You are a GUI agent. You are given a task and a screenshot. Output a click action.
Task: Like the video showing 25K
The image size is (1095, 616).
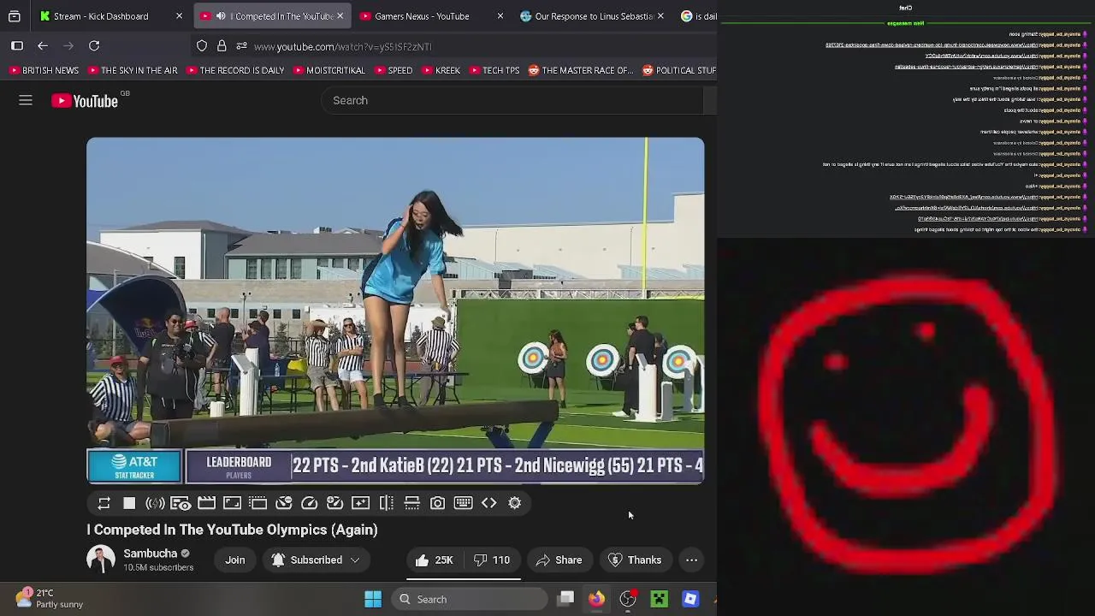coord(435,560)
